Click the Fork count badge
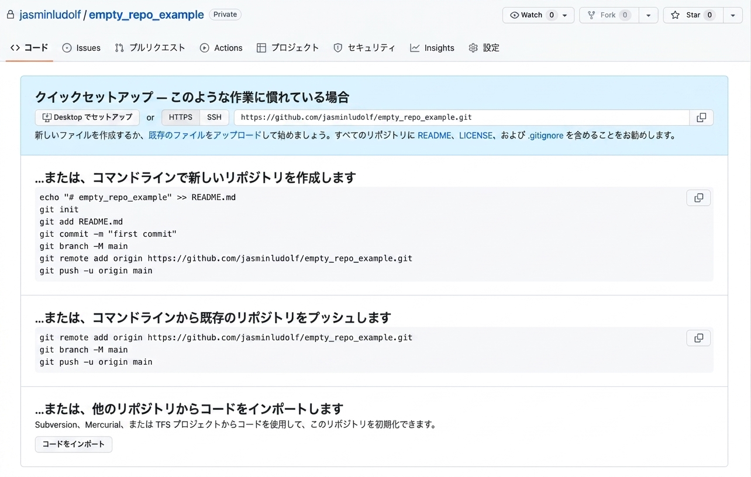 [x=625, y=15]
